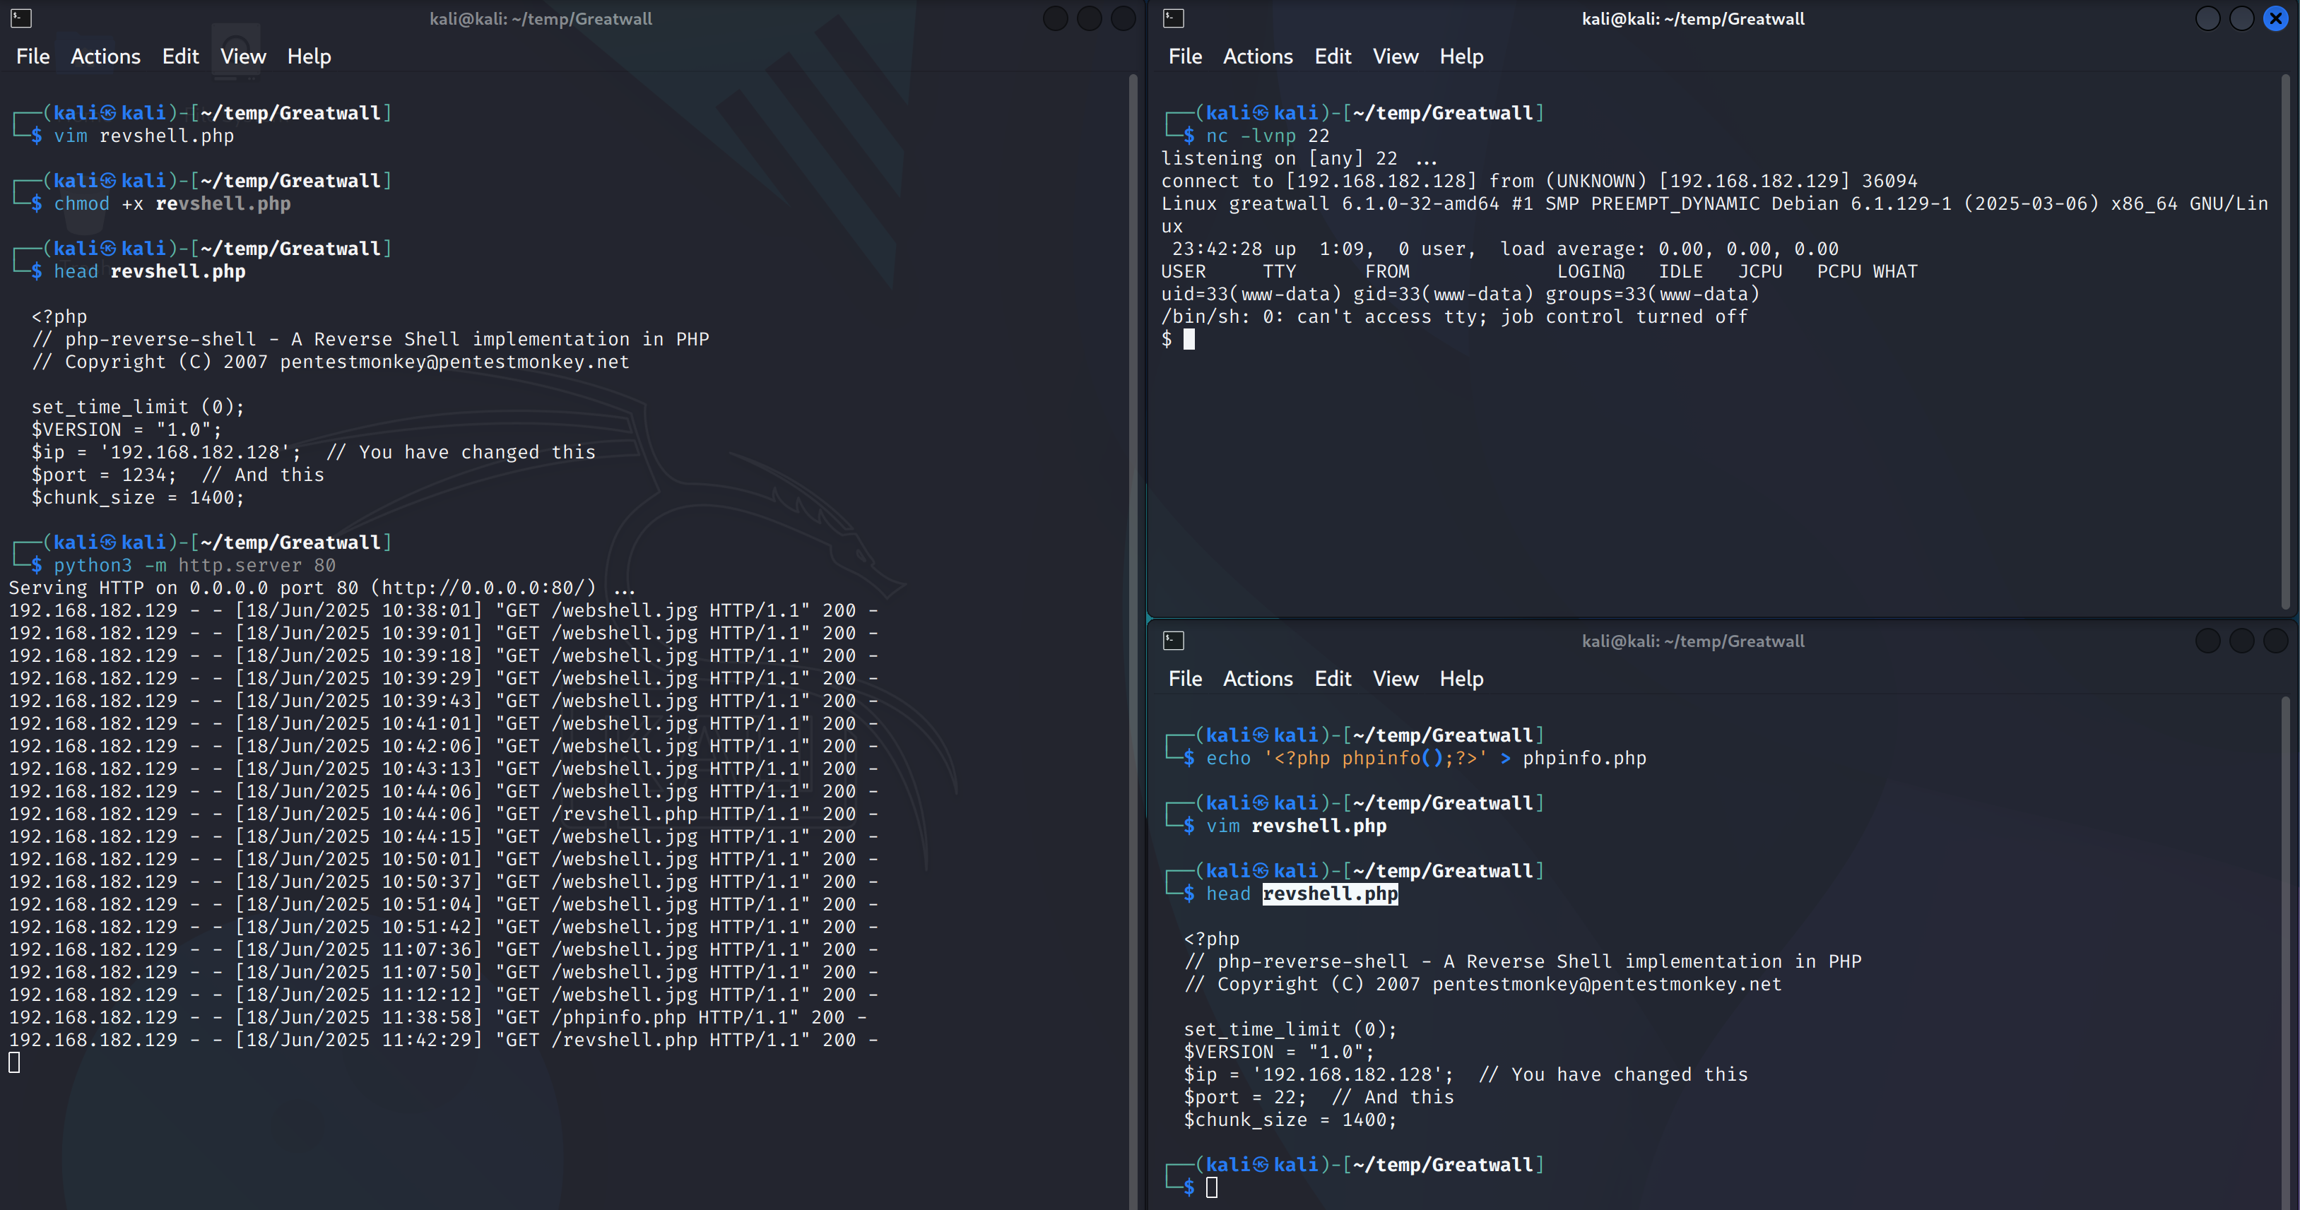Click 'python3 -m http.server 80' command
This screenshot has height=1210, width=2300.
(194, 565)
